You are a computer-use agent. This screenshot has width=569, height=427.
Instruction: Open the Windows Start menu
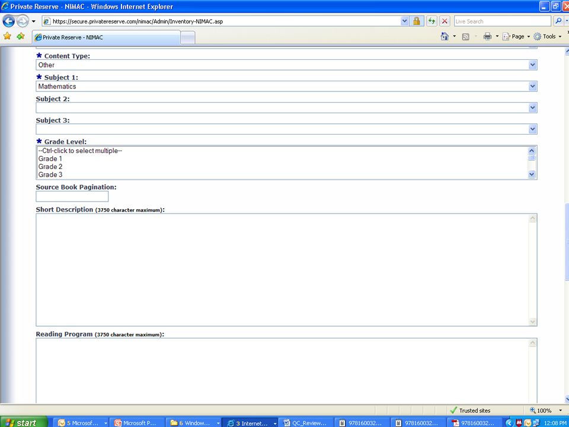click(x=24, y=422)
